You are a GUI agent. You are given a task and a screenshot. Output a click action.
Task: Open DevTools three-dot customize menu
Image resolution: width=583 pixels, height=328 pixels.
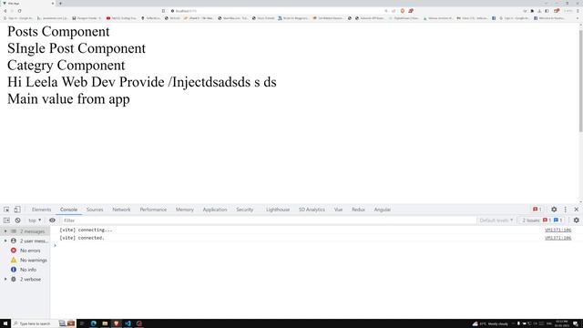[566, 210]
